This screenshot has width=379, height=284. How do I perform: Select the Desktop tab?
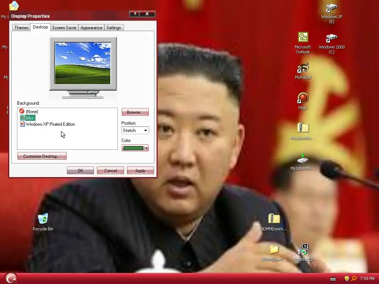coord(40,27)
